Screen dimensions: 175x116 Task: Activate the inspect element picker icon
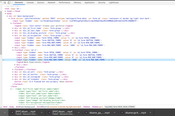tap(5, 3)
